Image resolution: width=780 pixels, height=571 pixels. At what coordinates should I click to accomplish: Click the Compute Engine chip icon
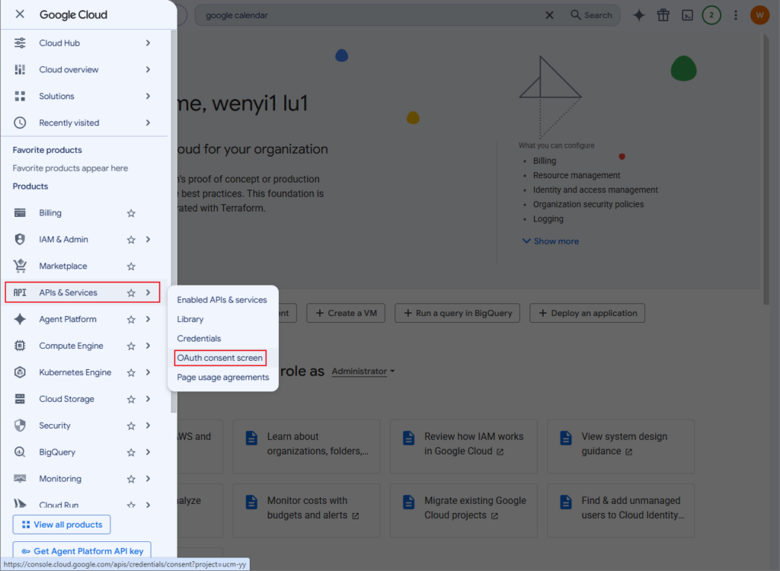[20, 346]
